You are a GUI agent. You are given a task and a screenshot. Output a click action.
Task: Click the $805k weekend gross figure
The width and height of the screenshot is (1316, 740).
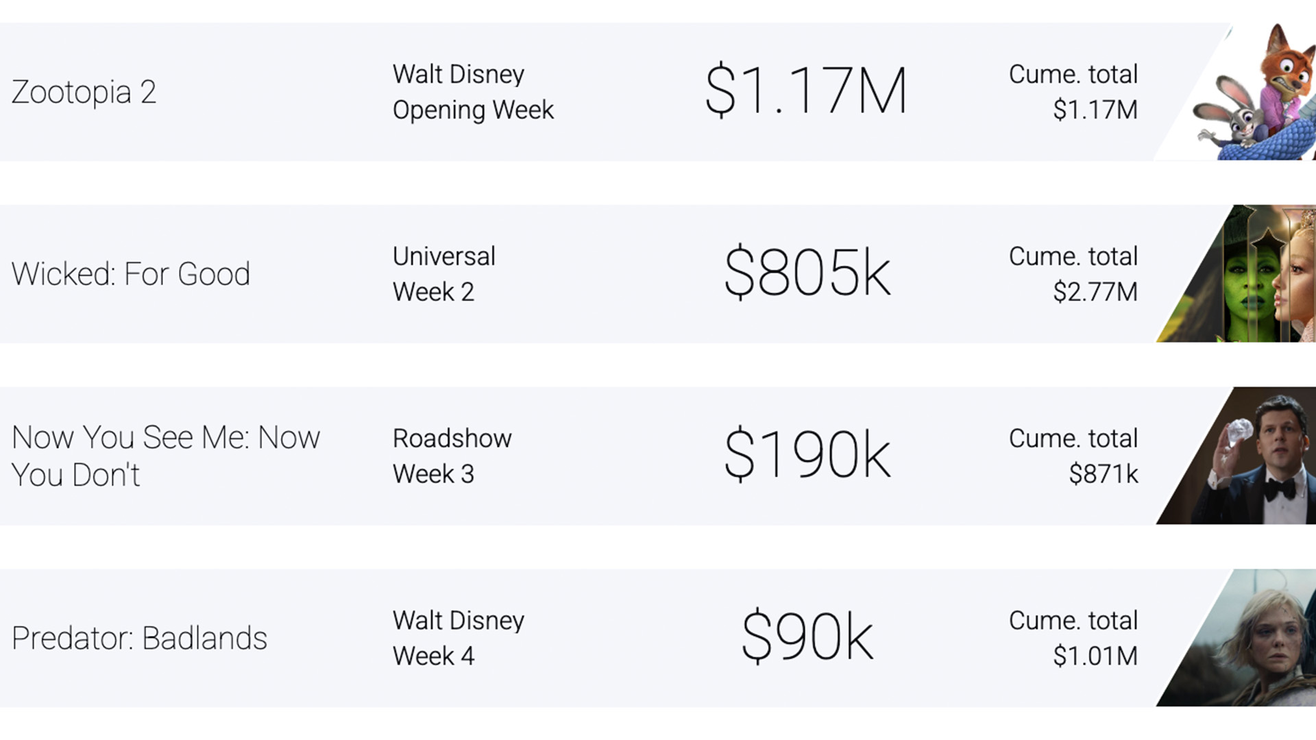pos(807,273)
